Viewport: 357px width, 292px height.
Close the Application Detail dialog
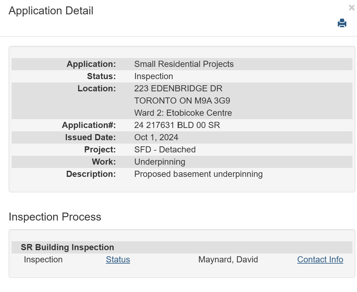[x=352, y=8]
